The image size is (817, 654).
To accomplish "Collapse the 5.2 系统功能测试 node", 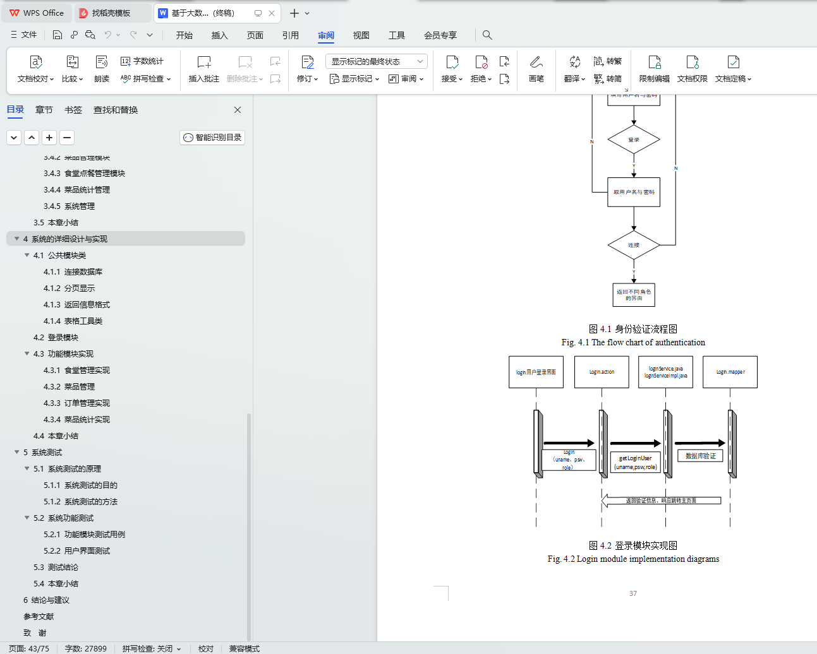I will 27,518.
